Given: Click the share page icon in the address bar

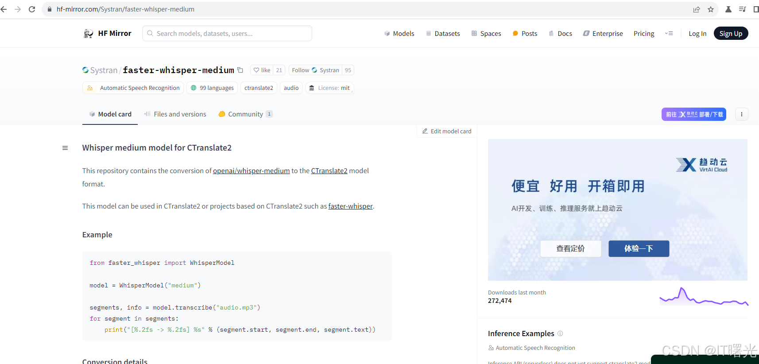Looking at the screenshot, I should click(697, 9).
